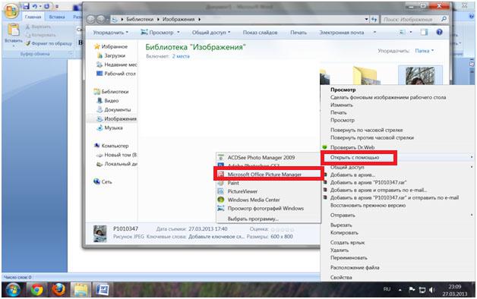
Task: Click the Office button in Word window
Action: click(11, 11)
